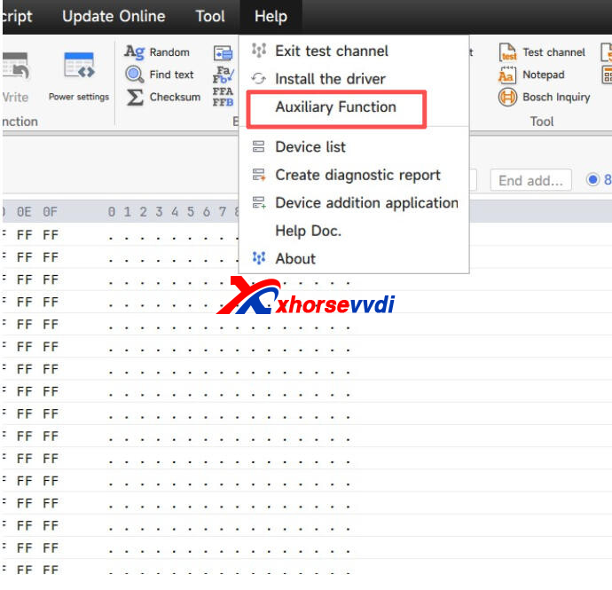This screenshot has width=612, height=590.
Task: Click first row FF under 0F column
Action: (x=51, y=235)
